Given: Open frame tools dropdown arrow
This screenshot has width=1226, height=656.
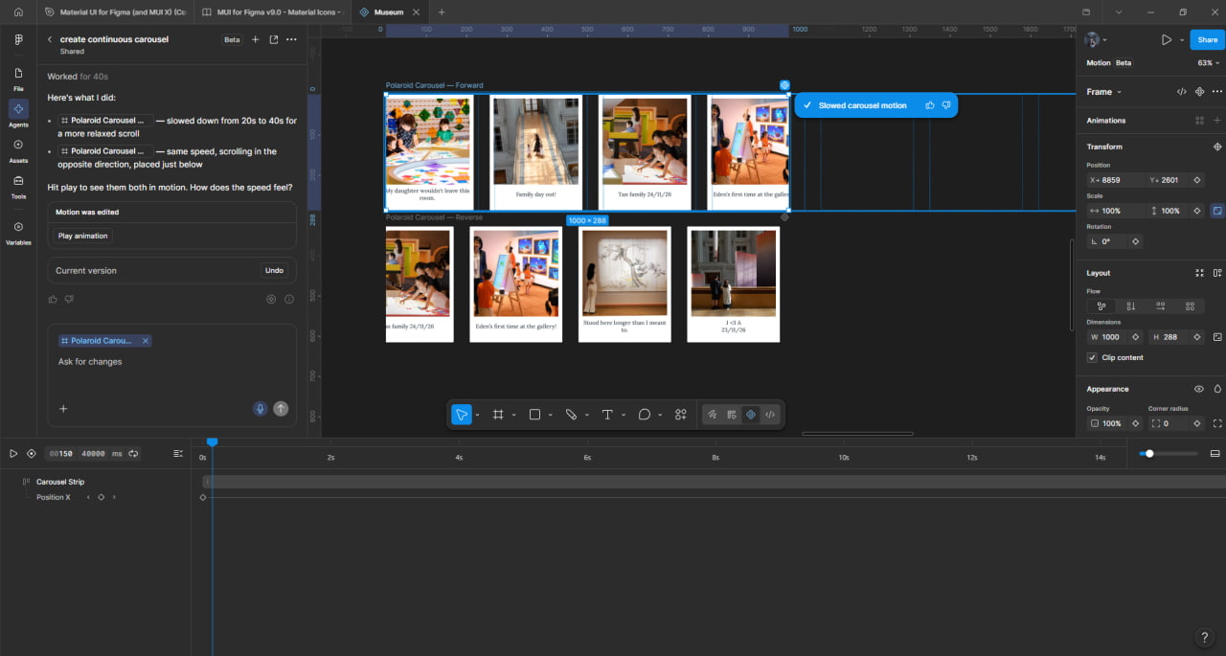Looking at the screenshot, I should click(x=513, y=415).
